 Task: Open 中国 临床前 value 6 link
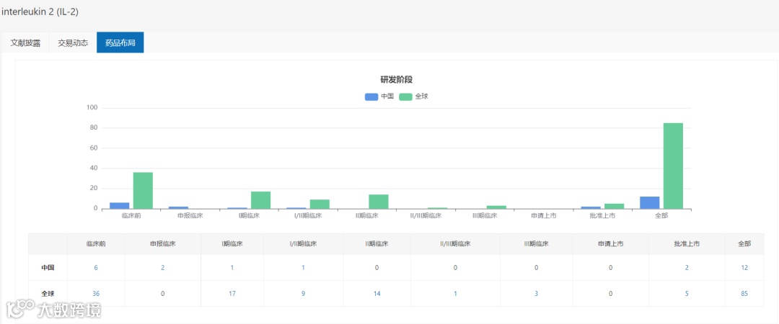[x=96, y=267]
